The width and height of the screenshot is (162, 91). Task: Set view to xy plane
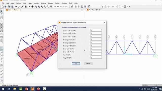tap(58, 7)
